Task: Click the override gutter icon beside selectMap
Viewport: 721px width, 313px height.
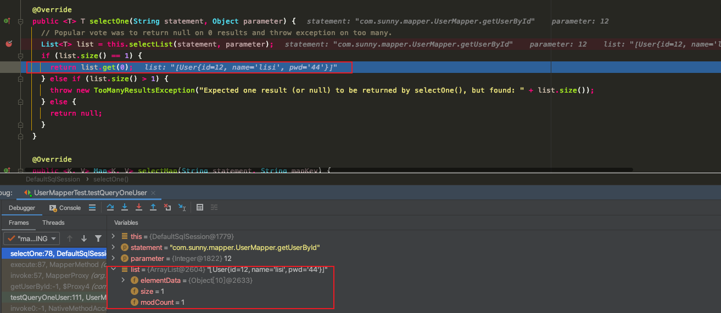Action: click(7, 171)
